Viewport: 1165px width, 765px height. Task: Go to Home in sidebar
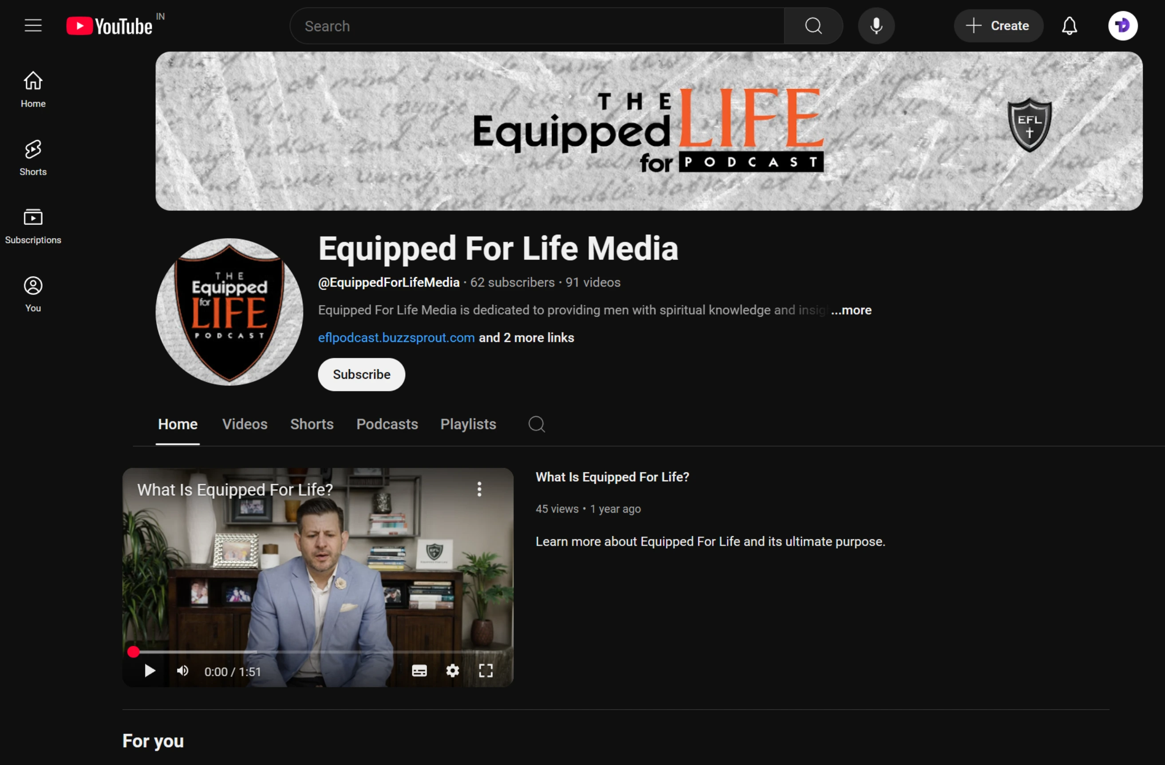33,90
